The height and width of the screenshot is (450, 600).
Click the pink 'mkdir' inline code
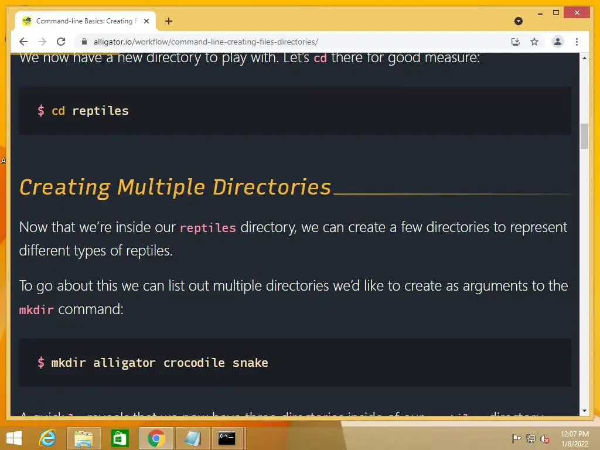pyautogui.click(x=36, y=309)
